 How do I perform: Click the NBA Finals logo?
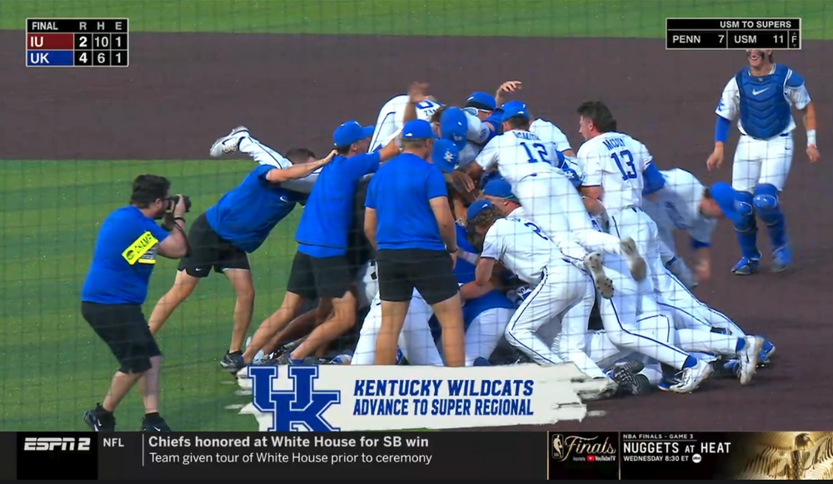coord(582,447)
